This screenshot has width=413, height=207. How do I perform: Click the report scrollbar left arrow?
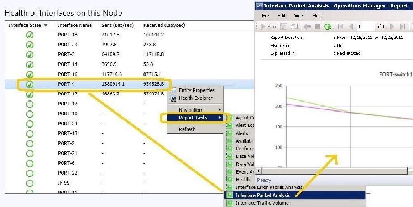(259, 171)
